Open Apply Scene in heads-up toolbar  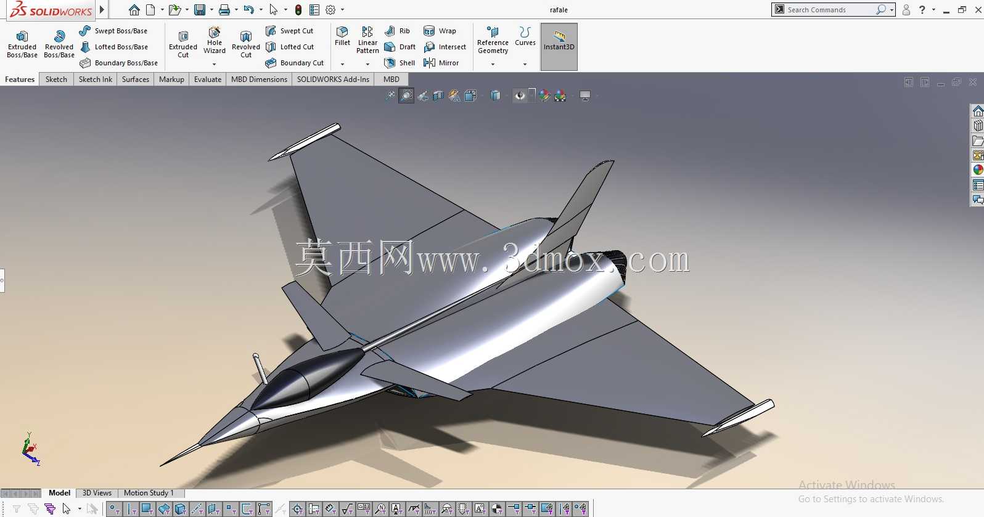coord(560,96)
